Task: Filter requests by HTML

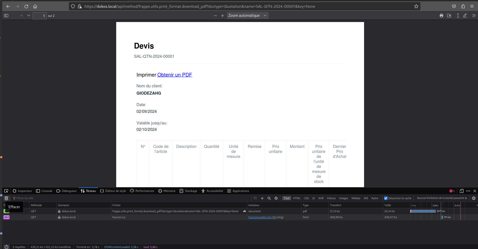Action: pyautogui.click(x=297, y=198)
